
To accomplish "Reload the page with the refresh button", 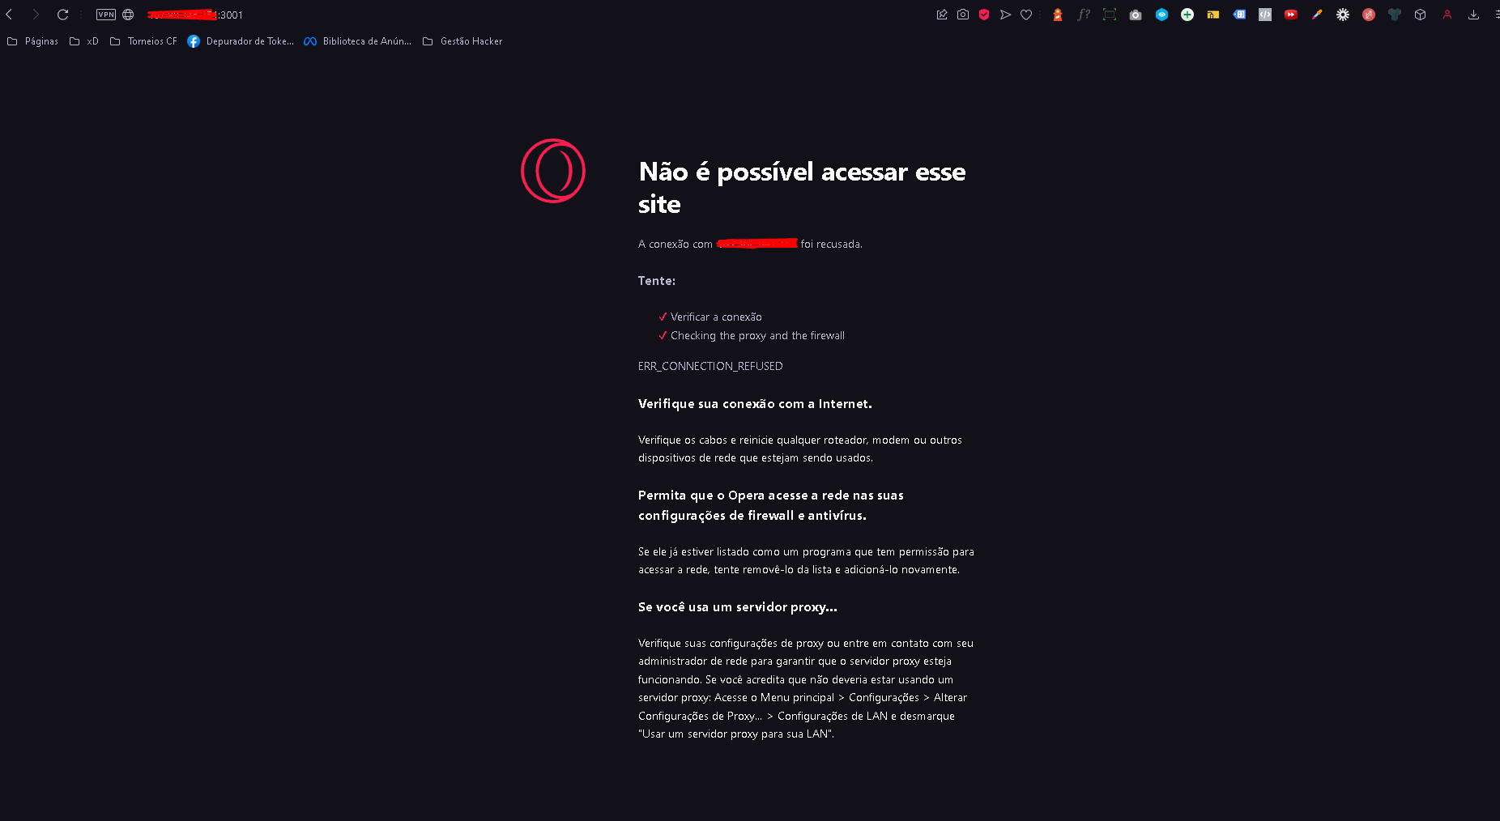I will click(x=62, y=14).
